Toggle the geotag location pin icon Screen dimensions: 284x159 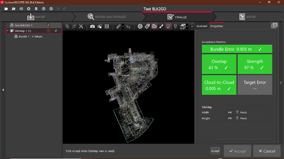point(175,26)
